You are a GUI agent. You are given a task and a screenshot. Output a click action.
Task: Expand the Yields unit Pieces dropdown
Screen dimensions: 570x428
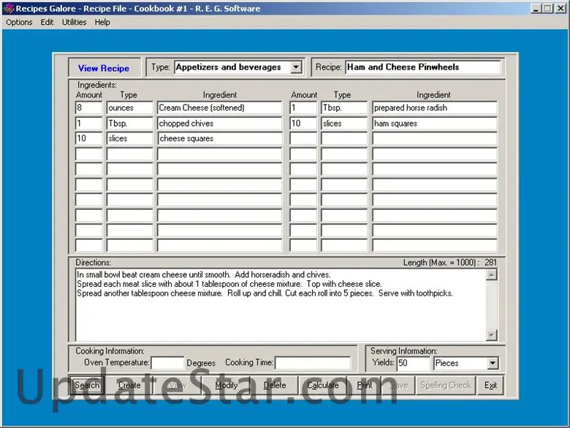[x=493, y=363]
